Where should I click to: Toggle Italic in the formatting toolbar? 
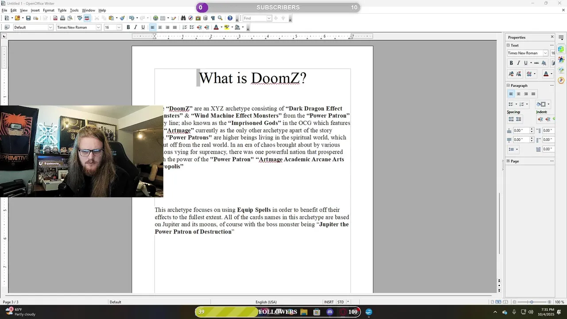click(x=136, y=27)
